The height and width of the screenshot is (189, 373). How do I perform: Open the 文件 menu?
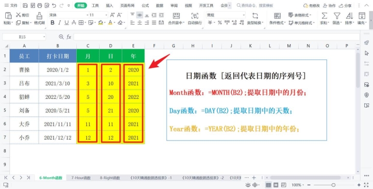(x=11, y=5)
